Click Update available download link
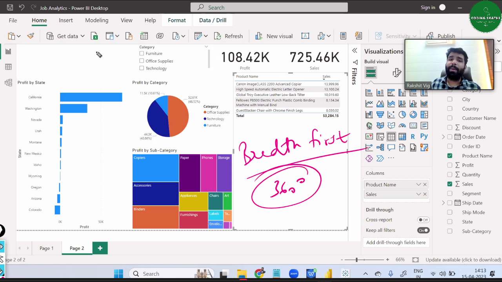Image resolution: width=502 pixels, height=282 pixels. point(463,260)
